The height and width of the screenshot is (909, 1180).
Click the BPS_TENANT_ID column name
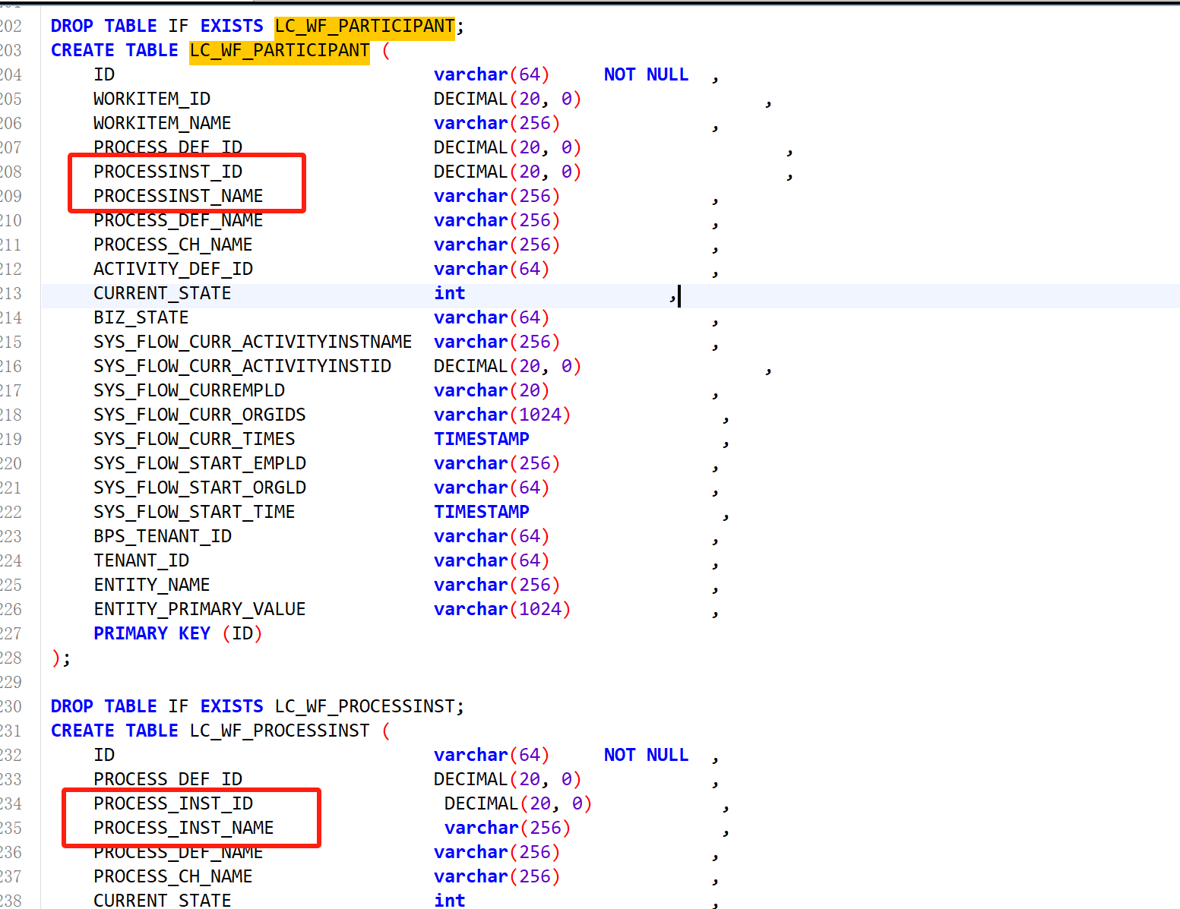(x=163, y=537)
